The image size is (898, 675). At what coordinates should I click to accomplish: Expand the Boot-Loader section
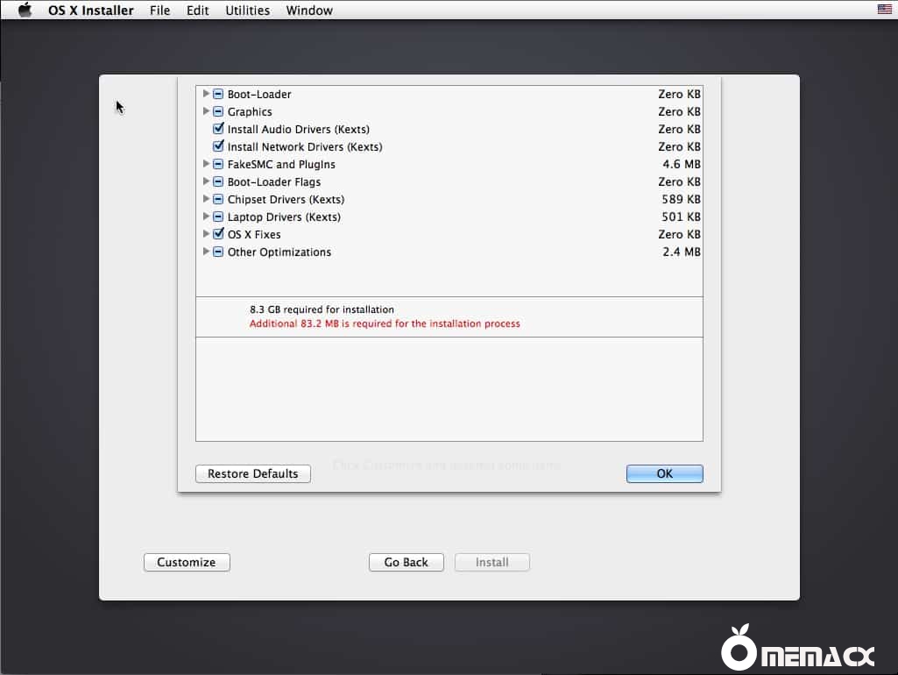[x=206, y=94]
